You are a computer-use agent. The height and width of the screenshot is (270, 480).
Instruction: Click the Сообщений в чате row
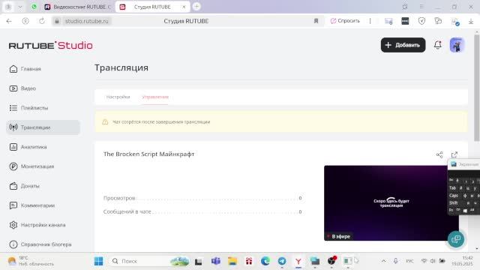202,211
